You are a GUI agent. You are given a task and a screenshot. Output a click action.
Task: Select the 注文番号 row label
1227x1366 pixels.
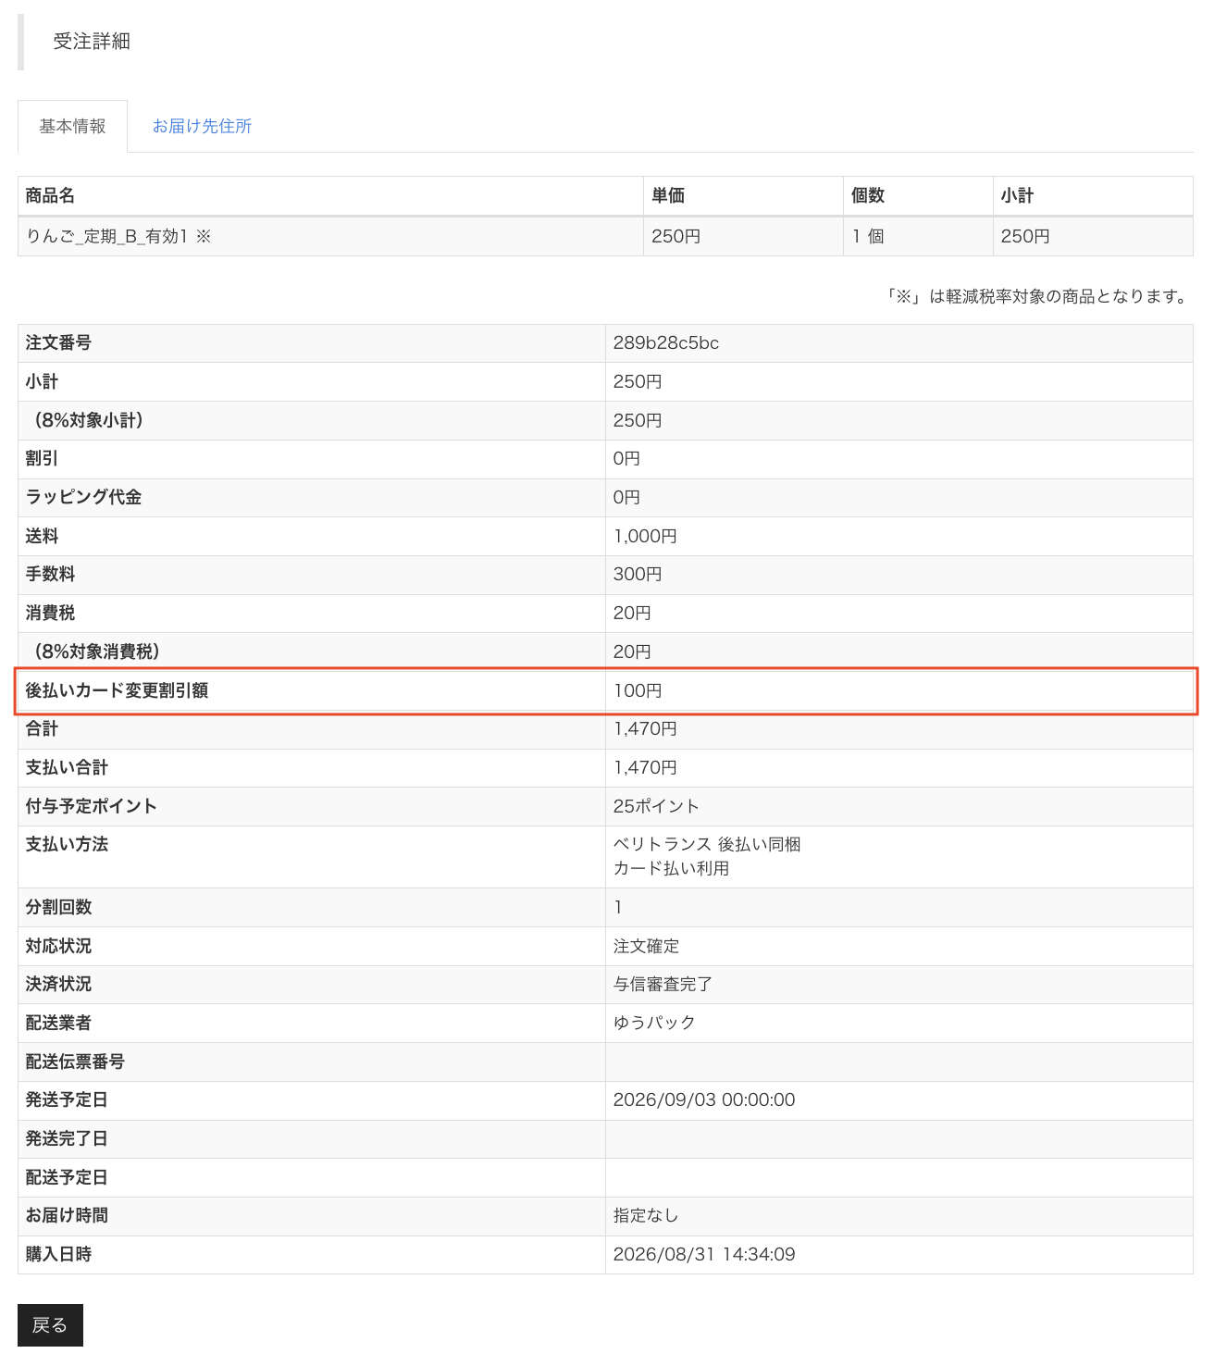[58, 343]
